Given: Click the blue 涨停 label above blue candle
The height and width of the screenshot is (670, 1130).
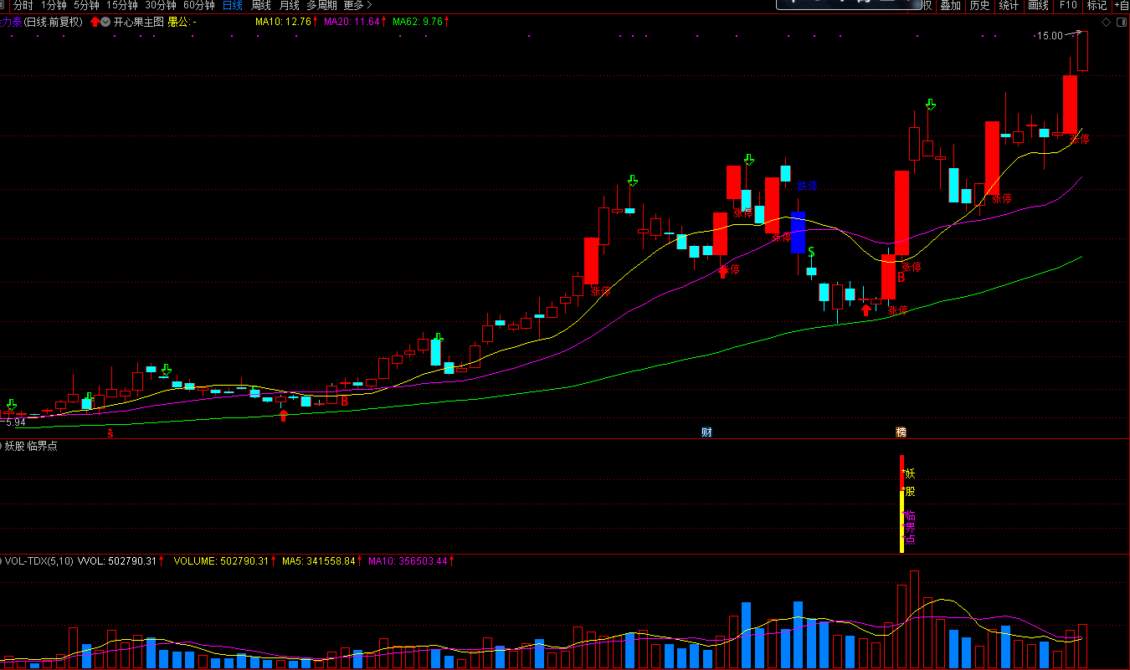Looking at the screenshot, I should click(x=807, y=186).
